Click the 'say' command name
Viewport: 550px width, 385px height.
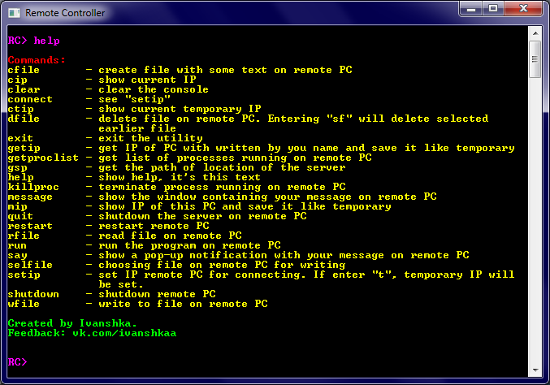click(x=17, y=255)
